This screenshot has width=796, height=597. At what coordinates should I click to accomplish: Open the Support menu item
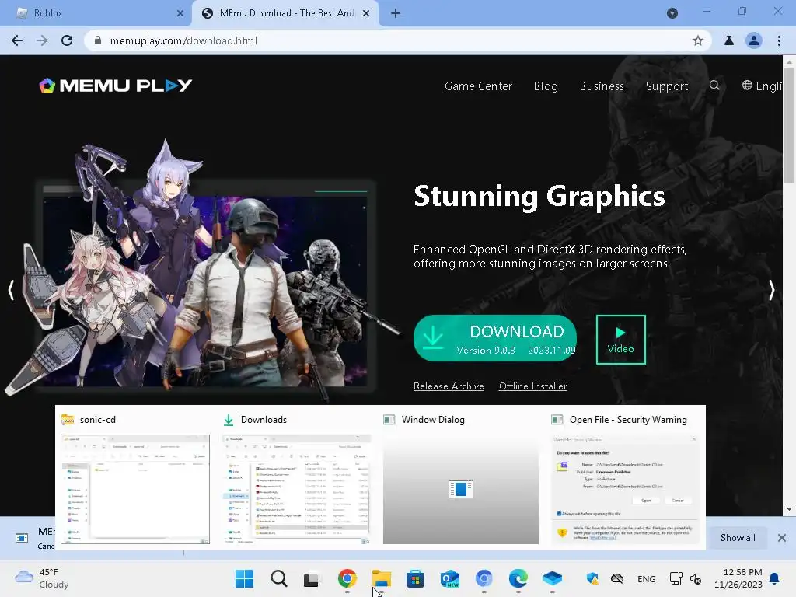coord(666,86)
